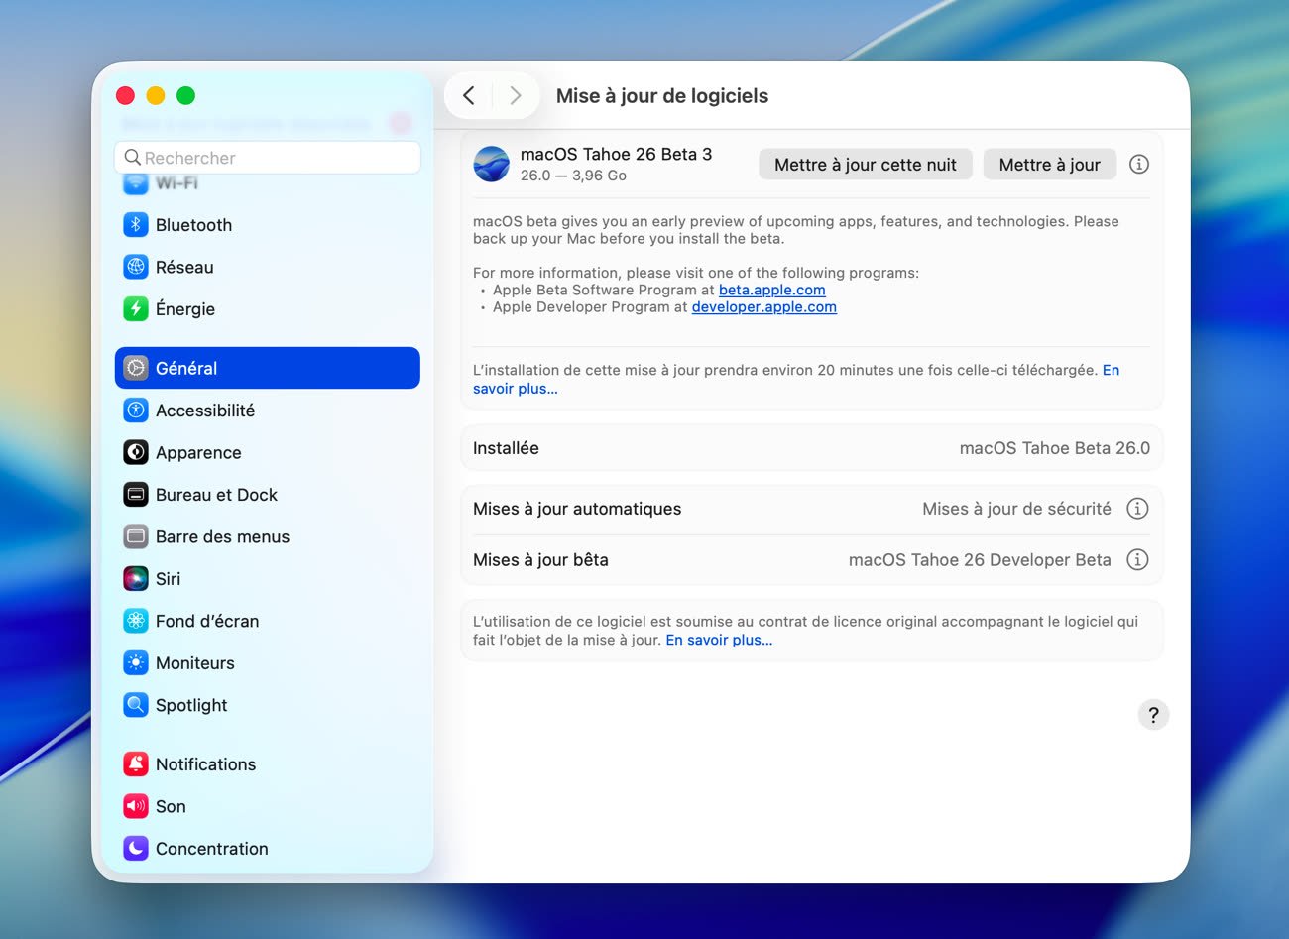Open Bluetooth settings via its icon

136,225
